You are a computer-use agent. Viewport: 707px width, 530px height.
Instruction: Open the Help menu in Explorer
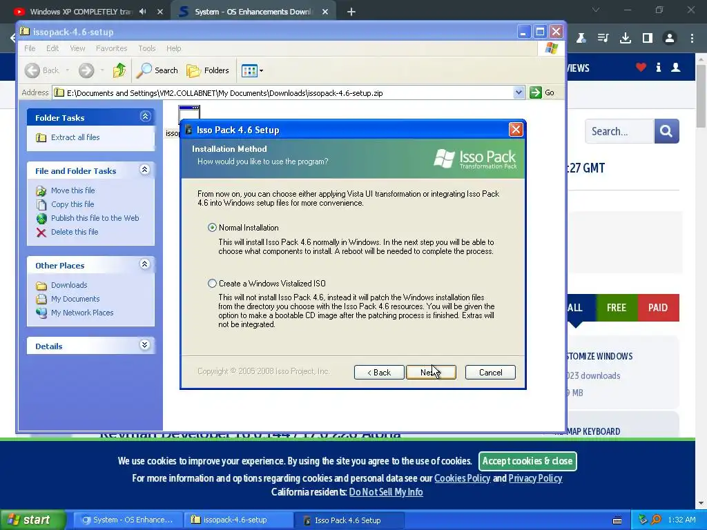[x=173, y=48]
